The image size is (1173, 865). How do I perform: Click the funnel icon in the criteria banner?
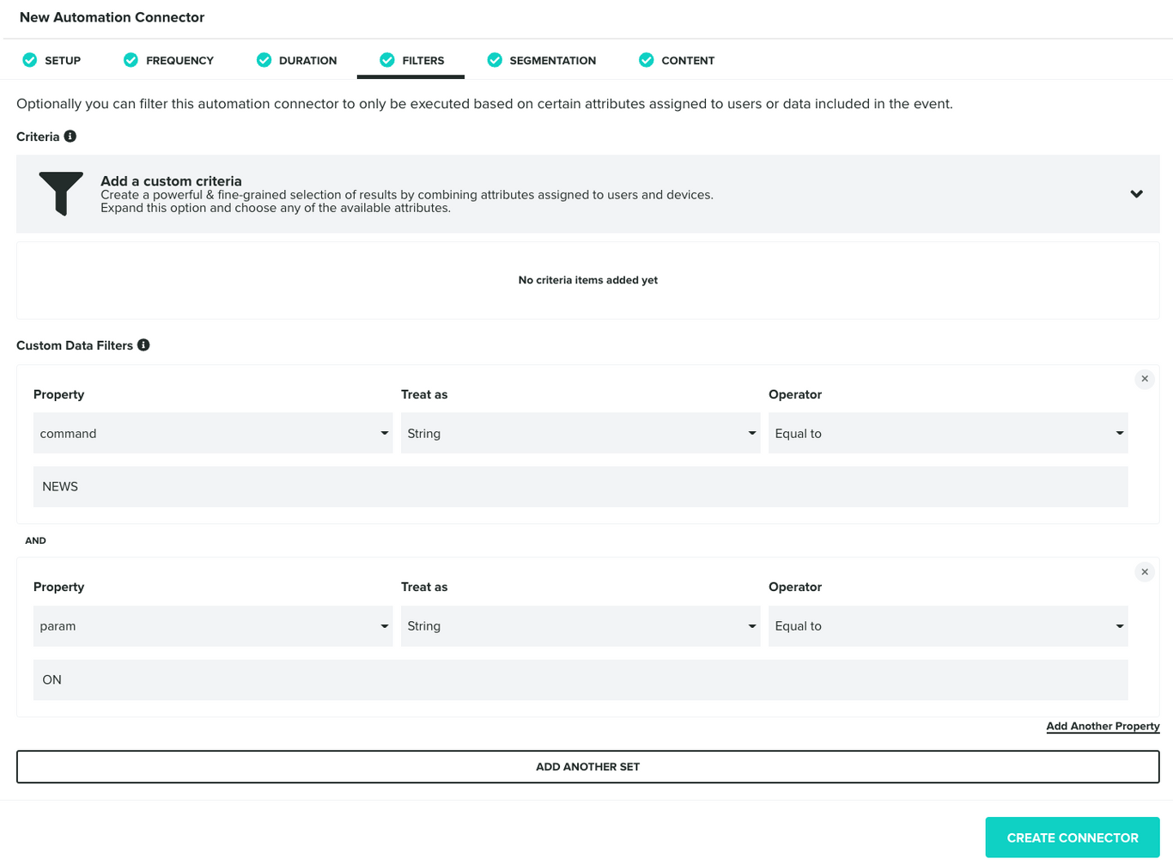click(x=60, y=193)
